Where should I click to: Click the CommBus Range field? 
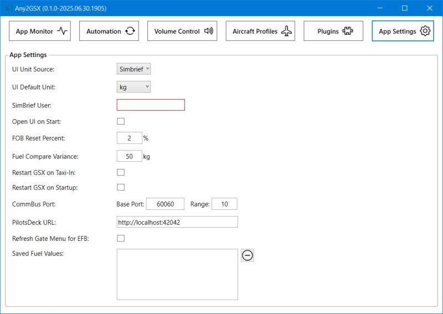click(225, 204)
